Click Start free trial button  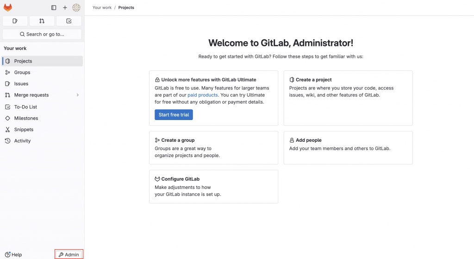pyautogui.click(x=174, y=115)
